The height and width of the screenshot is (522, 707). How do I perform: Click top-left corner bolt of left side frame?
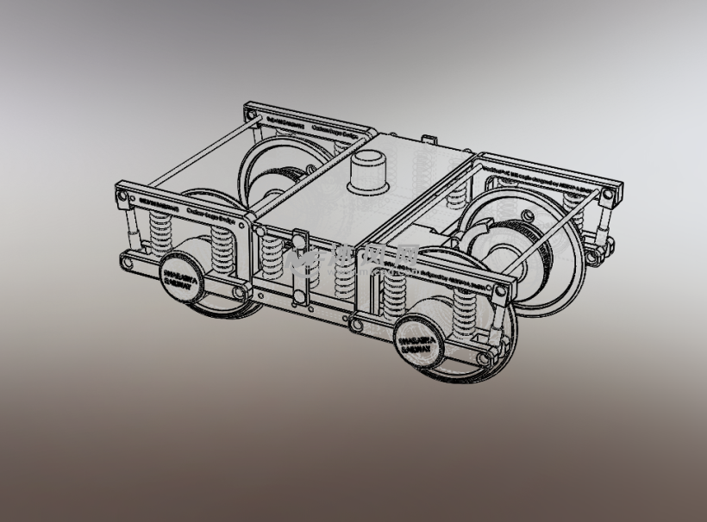click(x=122, y=193)
